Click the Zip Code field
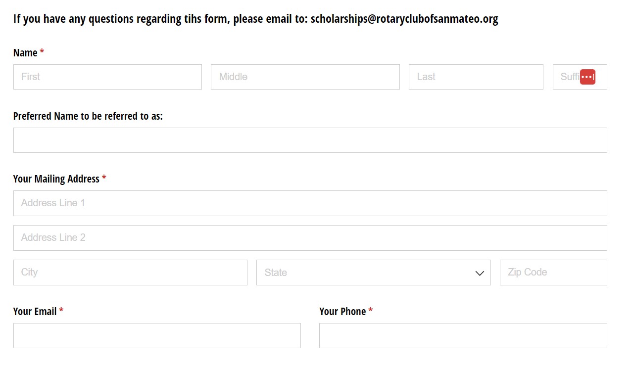Viewport: 633px width, 367px height. 553,273
